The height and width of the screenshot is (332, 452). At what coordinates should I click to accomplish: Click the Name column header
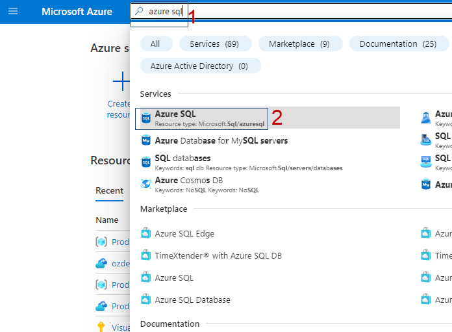(x=107, y=220)
